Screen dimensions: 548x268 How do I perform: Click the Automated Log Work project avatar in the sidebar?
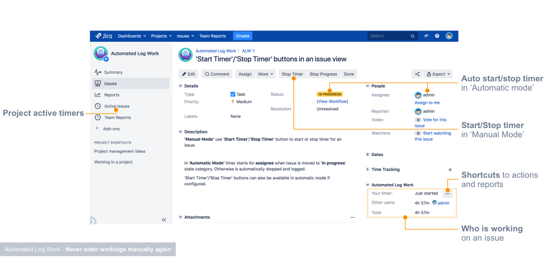pyautogui.click(x=101, y=54)
